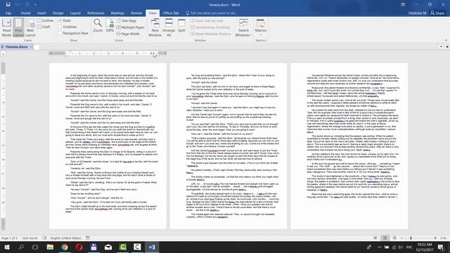Set zoom to 100%

(110, 25)
